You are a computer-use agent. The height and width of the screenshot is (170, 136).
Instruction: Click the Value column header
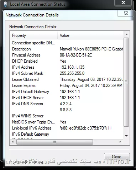coord(90,35)
